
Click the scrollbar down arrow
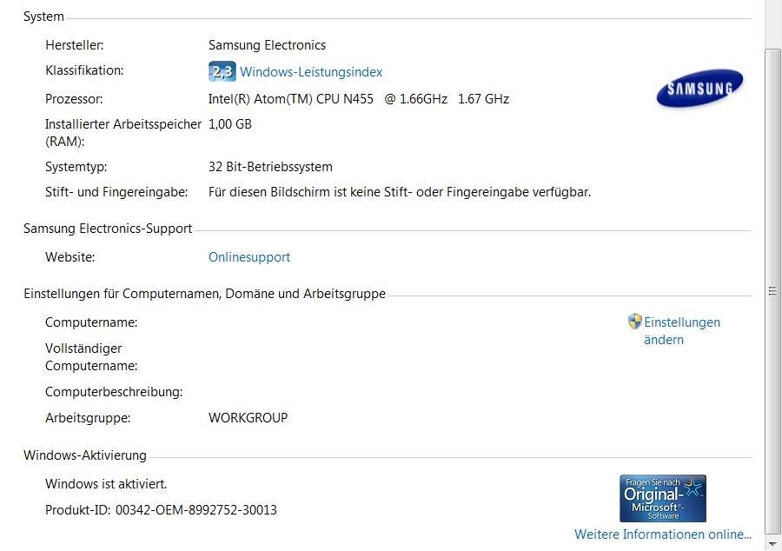772,543
